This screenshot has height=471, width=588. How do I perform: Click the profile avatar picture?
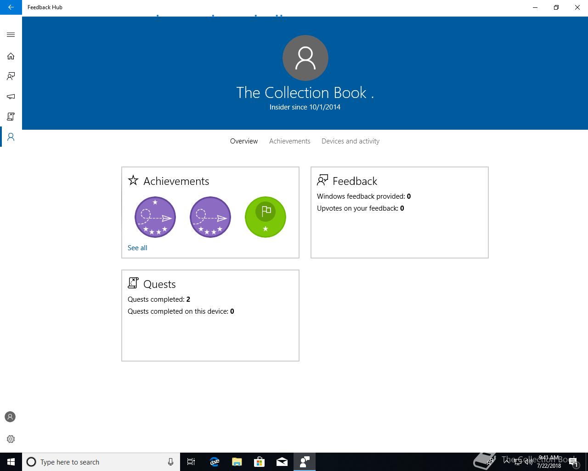click(305, 58)
